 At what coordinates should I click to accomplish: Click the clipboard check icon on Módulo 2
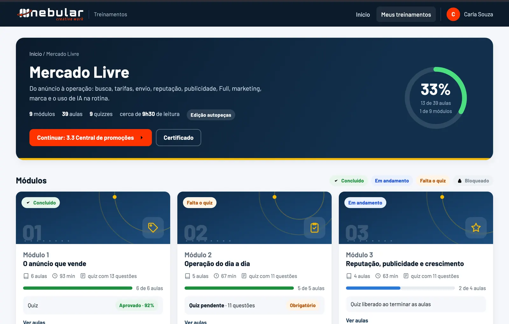tap(315, 227)
